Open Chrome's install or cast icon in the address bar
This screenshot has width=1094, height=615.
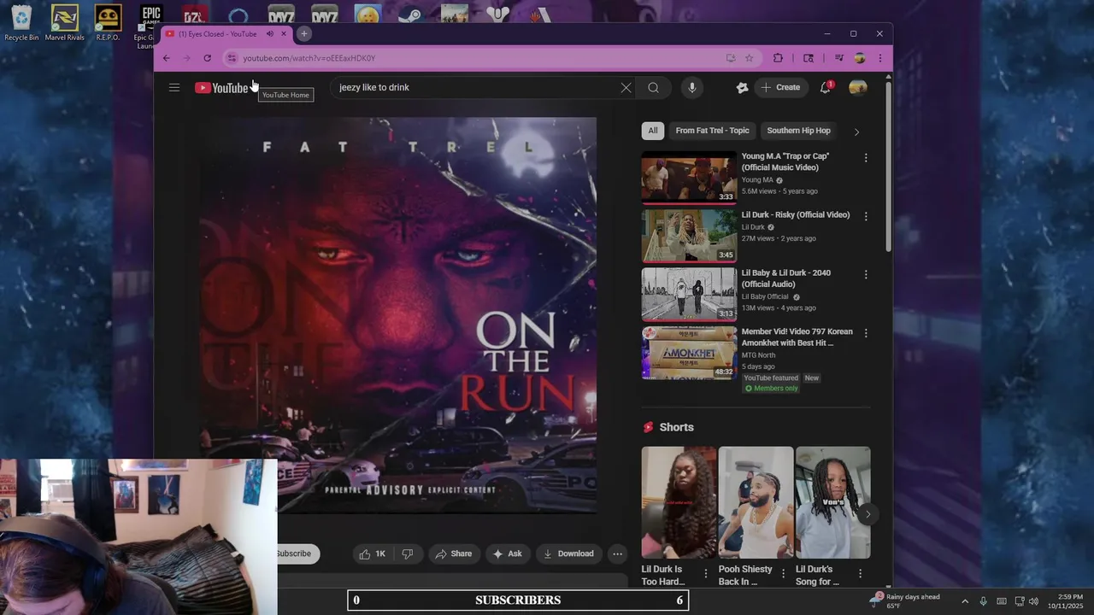731,58
